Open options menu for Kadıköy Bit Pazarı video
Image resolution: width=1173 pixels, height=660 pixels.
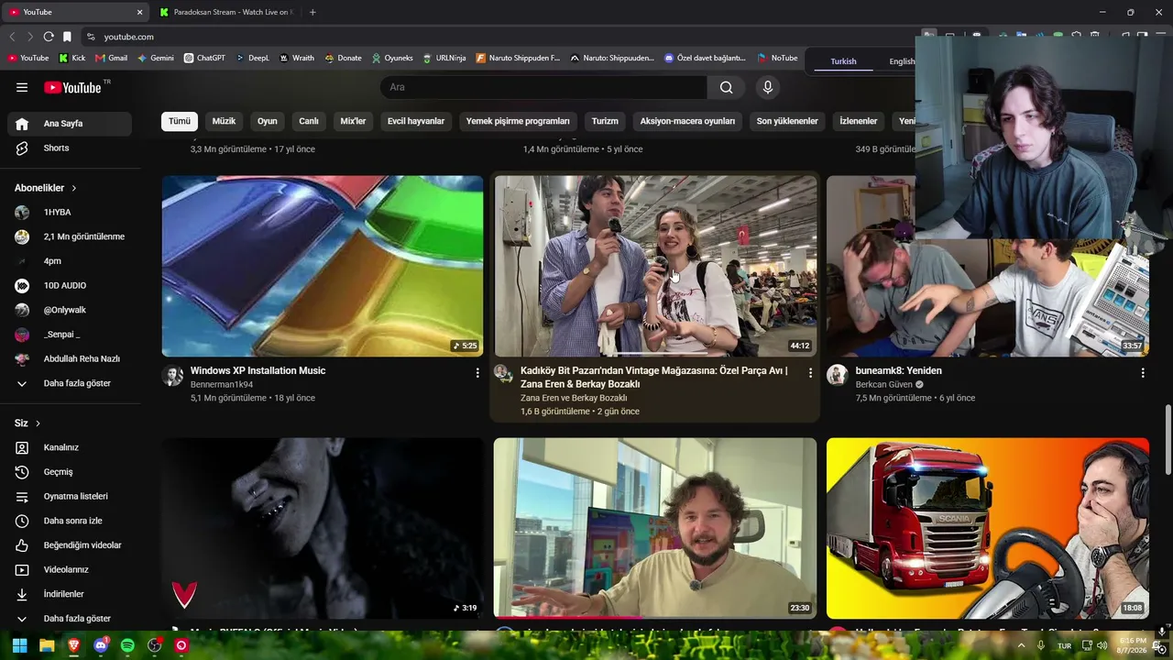click(810, 373)
